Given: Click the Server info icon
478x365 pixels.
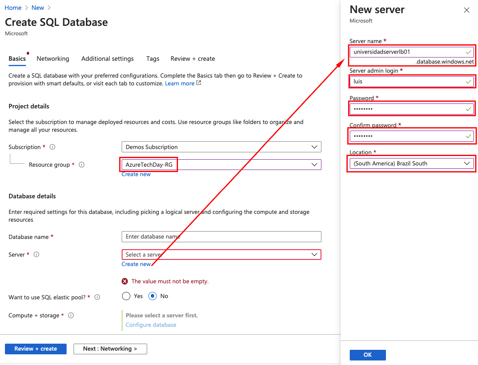Looking at the screenshot, I should point(36,255).
